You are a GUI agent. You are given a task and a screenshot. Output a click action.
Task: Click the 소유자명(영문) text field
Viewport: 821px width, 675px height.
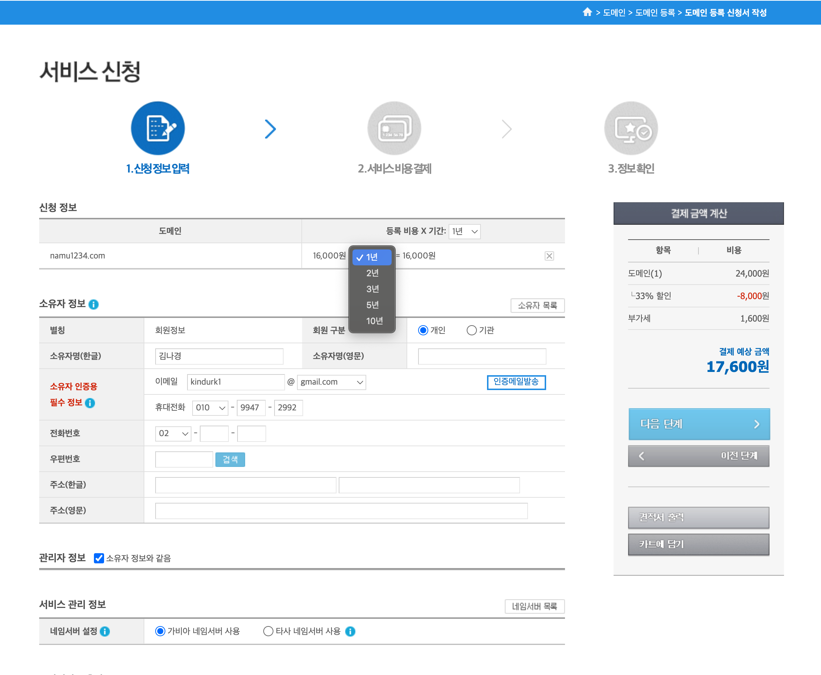click(x=482, y=357)
